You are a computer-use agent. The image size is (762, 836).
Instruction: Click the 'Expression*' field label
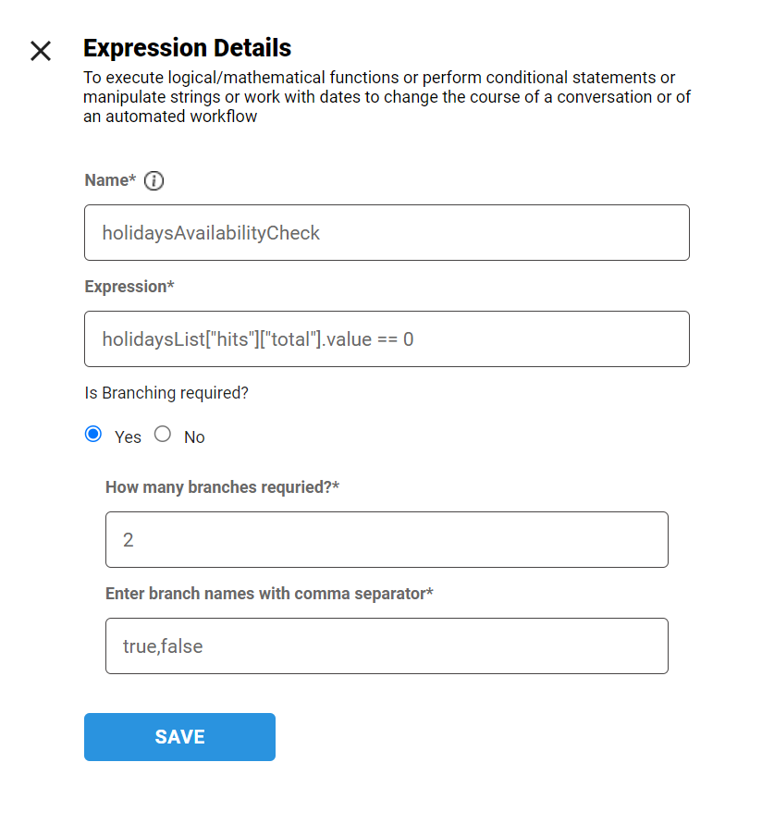pyautogui.click(x=129, y=287)
